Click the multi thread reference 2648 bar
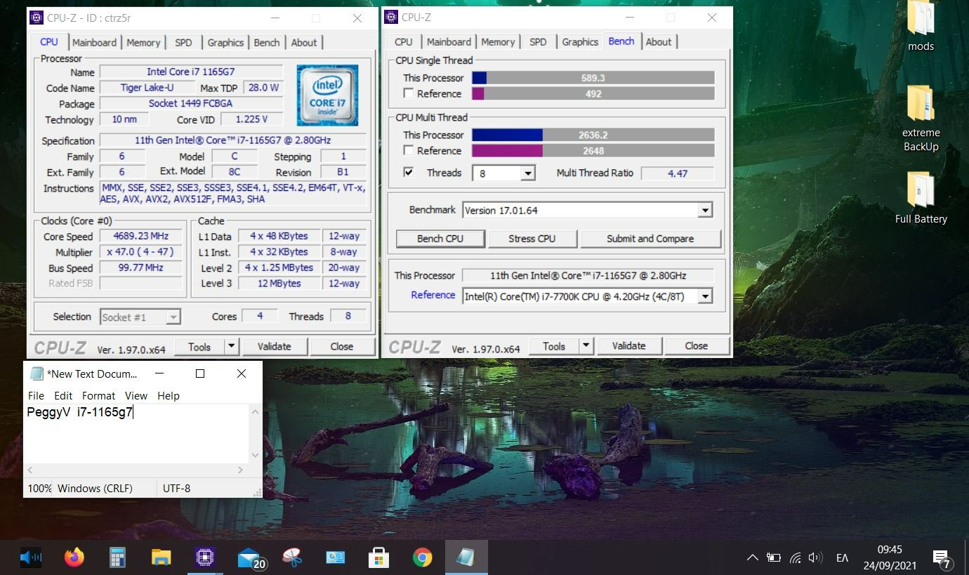The image size is (969, 575). tap(593, 150)
